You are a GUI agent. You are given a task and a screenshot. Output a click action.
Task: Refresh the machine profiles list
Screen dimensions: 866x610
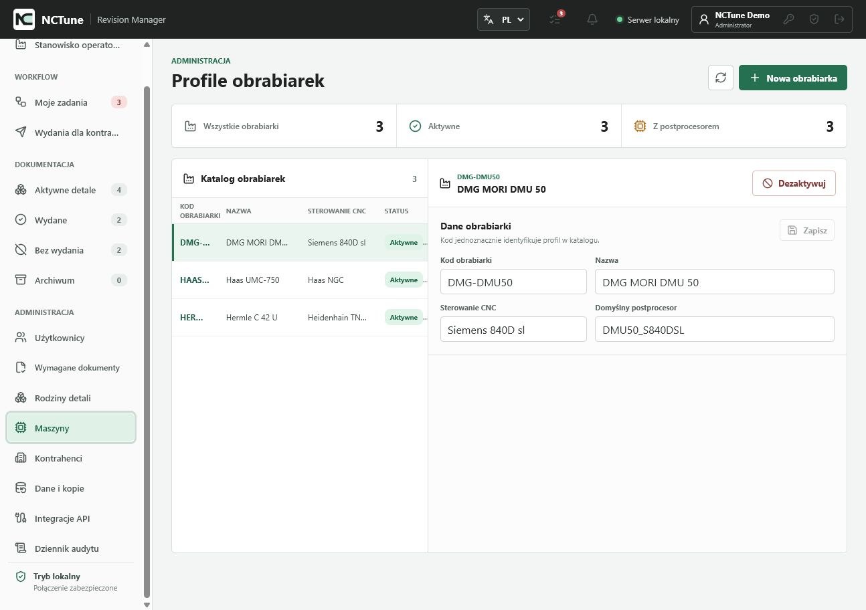pyautogui.click(x=721, y=78)
